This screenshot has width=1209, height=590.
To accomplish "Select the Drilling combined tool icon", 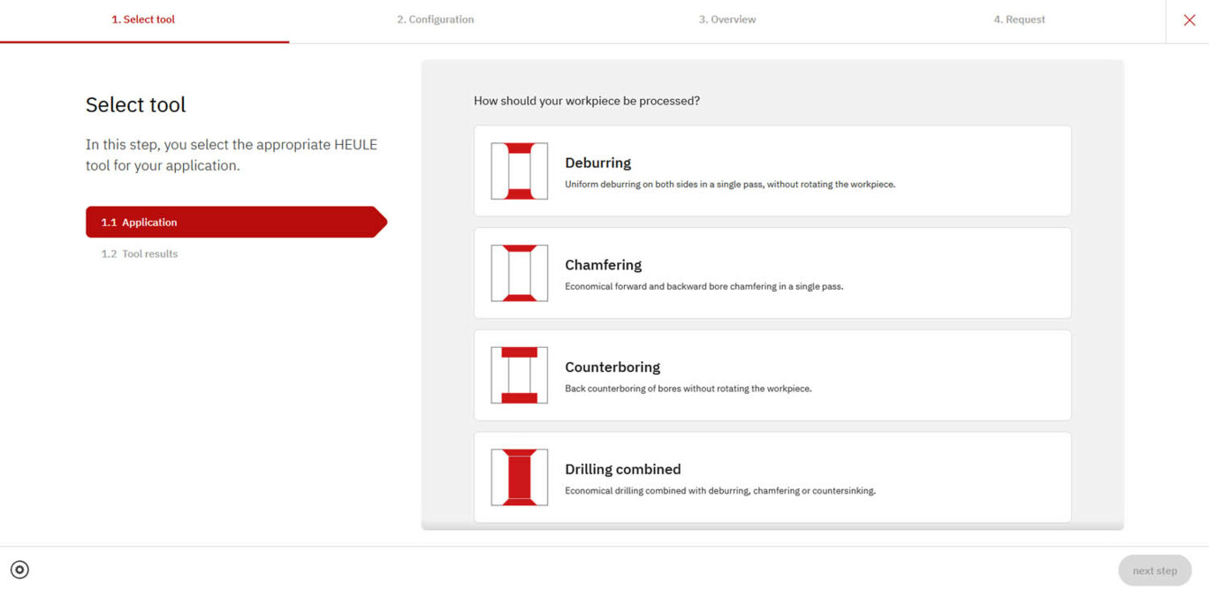I will coord(519,477).
